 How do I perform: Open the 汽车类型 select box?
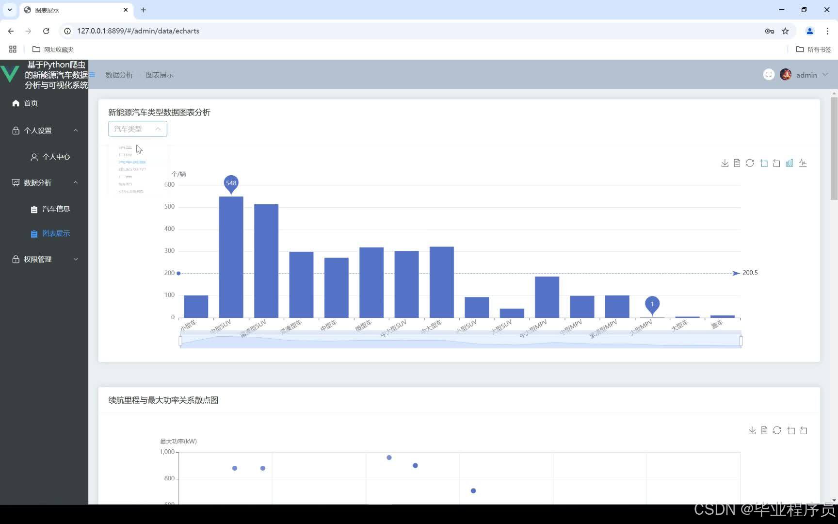(138, 129)
